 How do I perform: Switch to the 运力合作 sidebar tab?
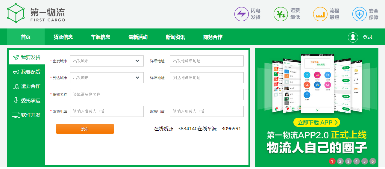click(x=27, y=86)
